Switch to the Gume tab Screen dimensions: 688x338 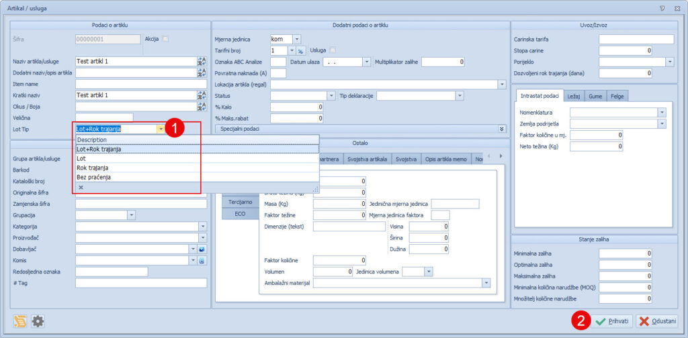coord(595,96)
